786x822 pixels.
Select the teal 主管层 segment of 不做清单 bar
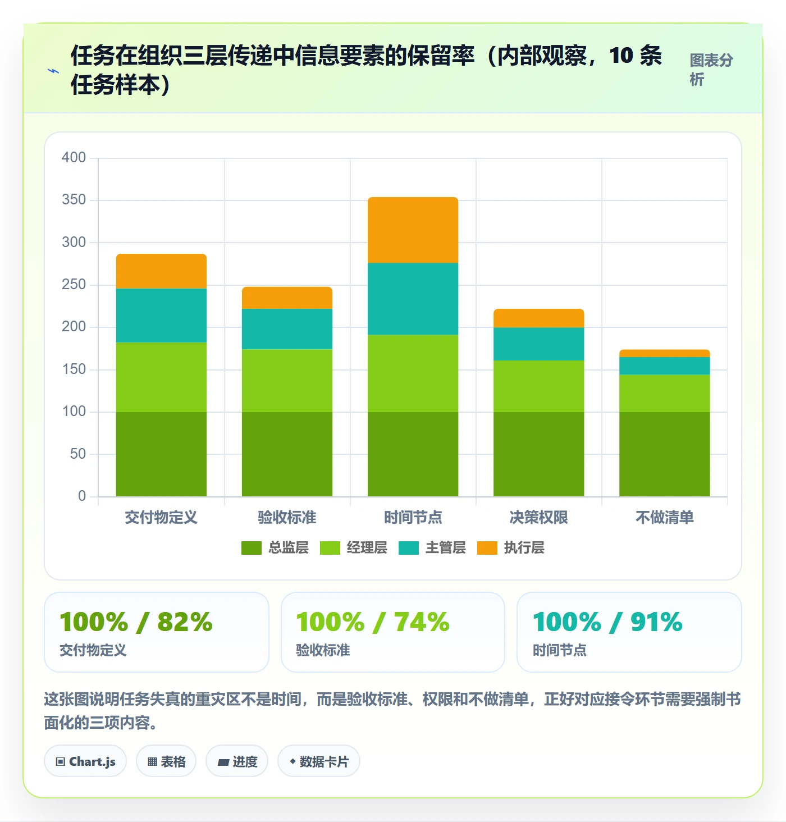[665, 366]
